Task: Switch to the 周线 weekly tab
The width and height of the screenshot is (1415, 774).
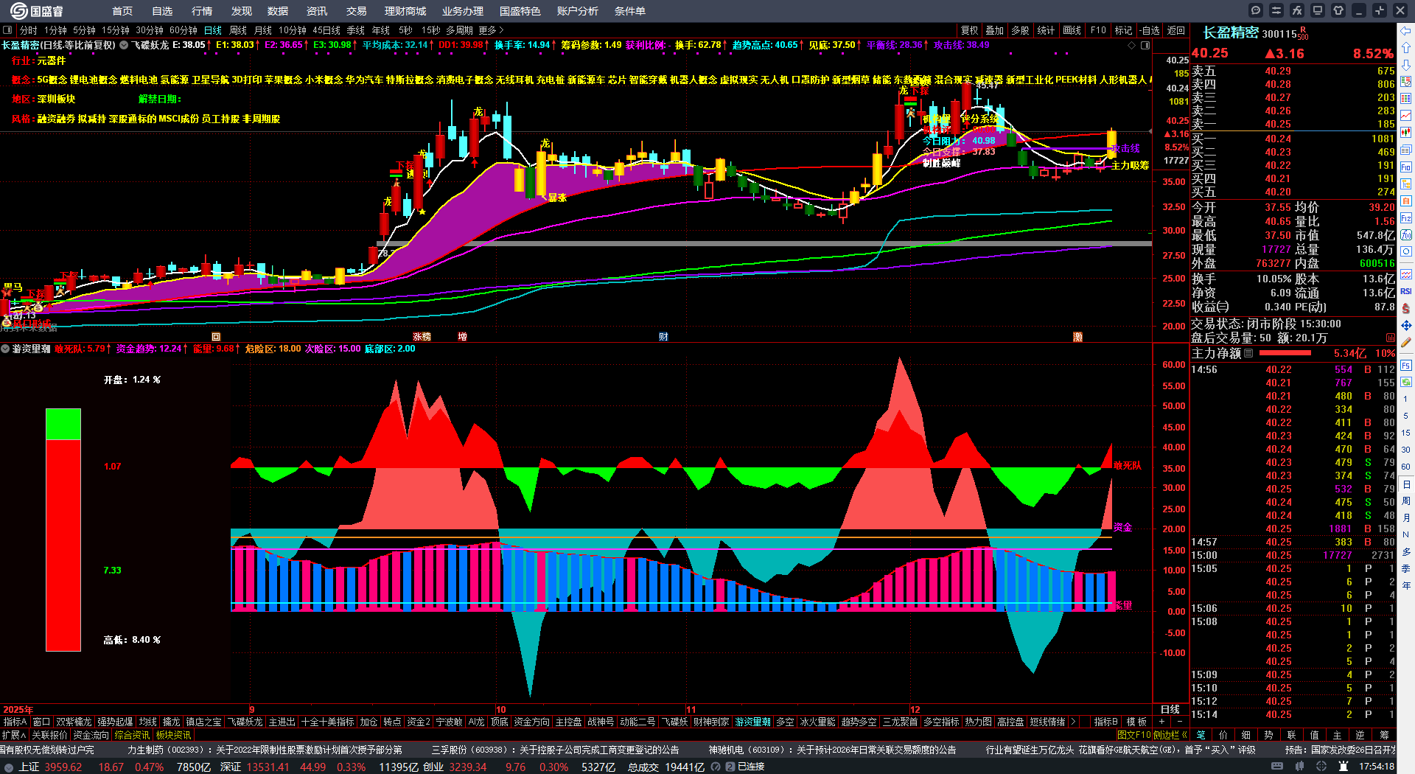Action: [238, 30]
